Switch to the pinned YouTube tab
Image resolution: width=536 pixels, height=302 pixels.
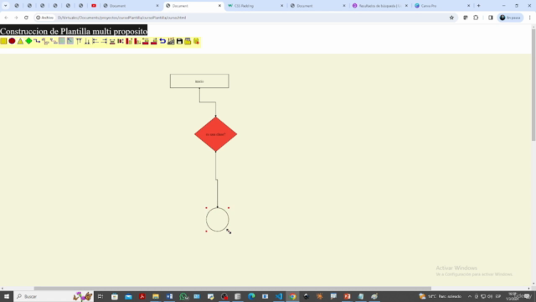(x=94, y=6)
